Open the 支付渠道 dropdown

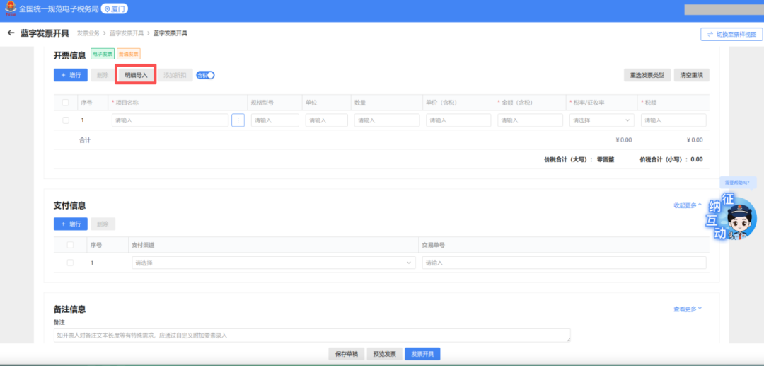tap(274, 263)
